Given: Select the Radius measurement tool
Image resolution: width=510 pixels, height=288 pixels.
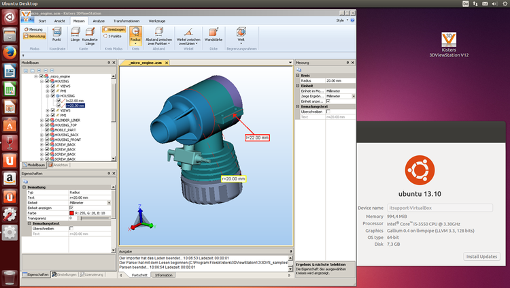Looking at the screenshot, I should [x=135, y=35].
